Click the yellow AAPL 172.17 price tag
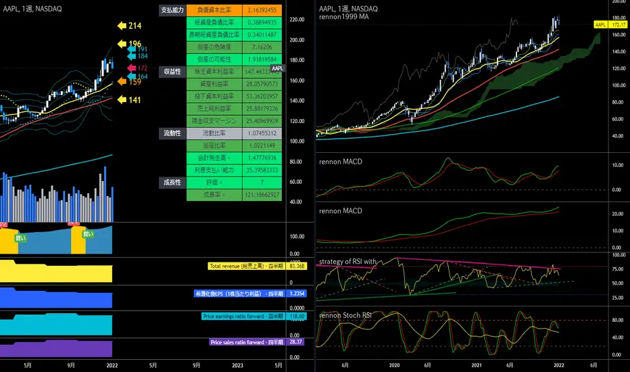 click(611, 24)
